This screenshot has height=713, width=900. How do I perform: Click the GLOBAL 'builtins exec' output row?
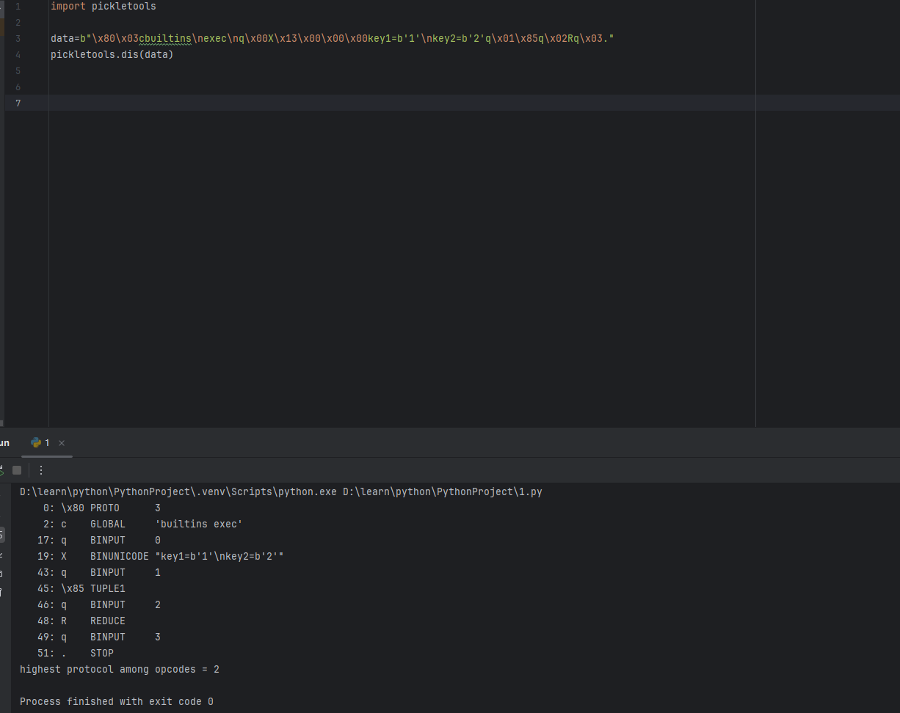pyautogui.click(x=143, y=524)
